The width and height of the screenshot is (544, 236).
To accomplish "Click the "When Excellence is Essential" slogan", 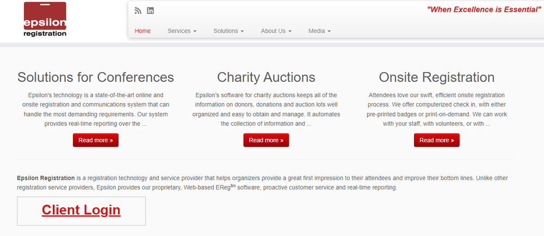I will [484, 10].
